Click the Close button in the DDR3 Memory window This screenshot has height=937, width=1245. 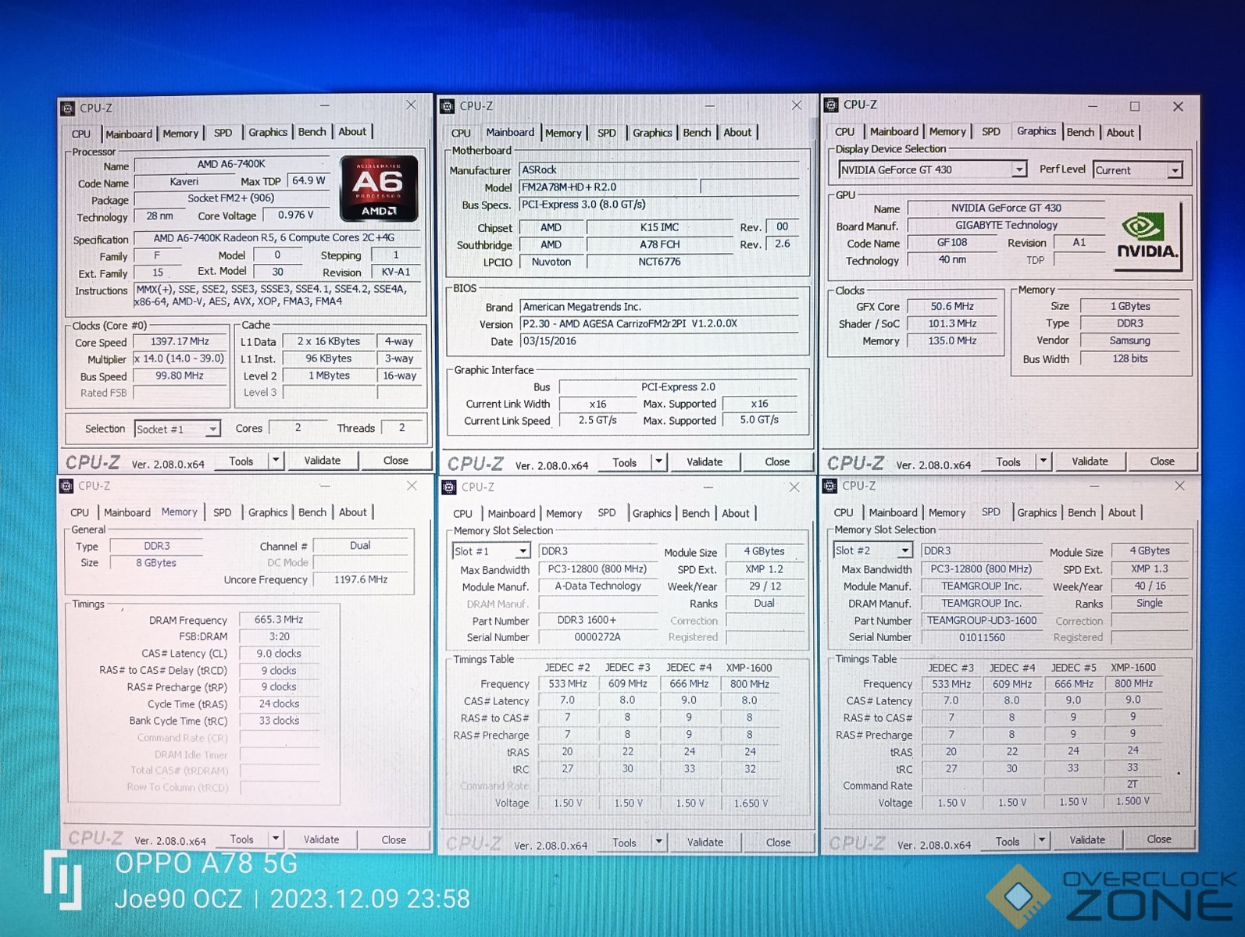coord(394,839)
